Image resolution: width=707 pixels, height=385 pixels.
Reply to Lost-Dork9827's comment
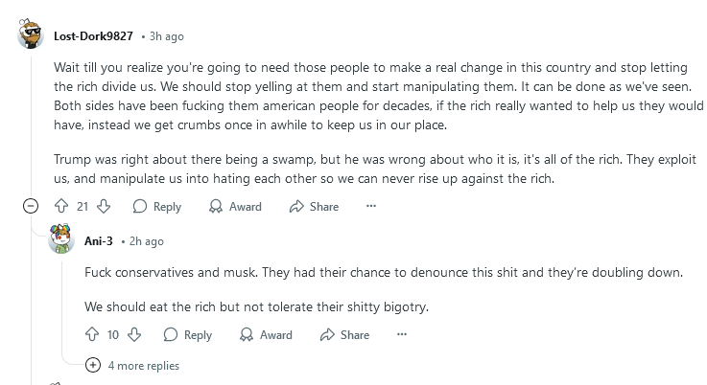click(157, 206)
